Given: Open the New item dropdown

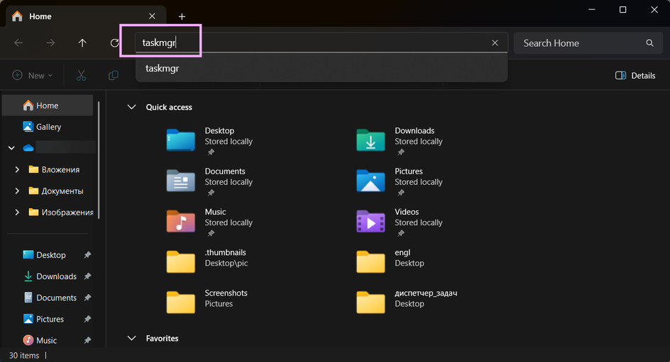Looking at the screenshot, I should (x=33, y=76).
